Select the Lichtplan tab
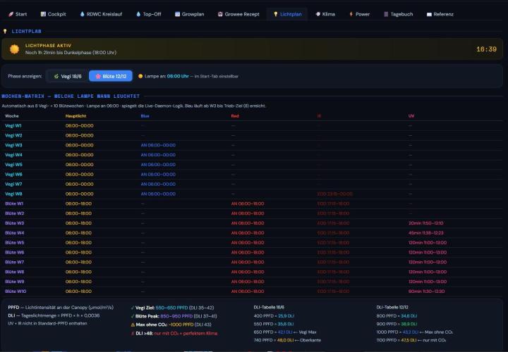 click(287, 14)
